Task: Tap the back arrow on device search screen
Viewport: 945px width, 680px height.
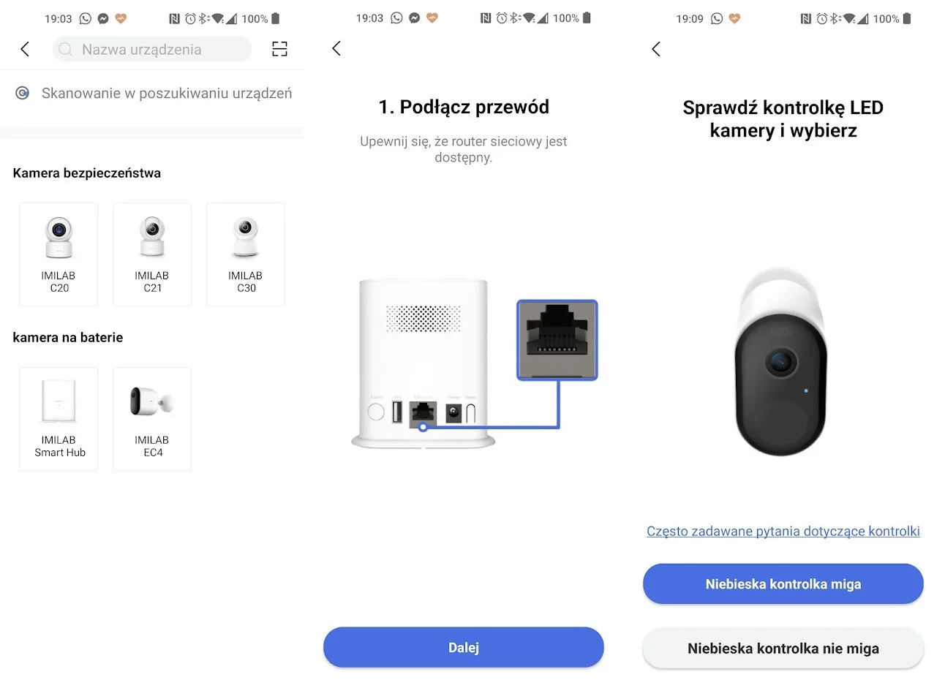Action: click(25, 49)
